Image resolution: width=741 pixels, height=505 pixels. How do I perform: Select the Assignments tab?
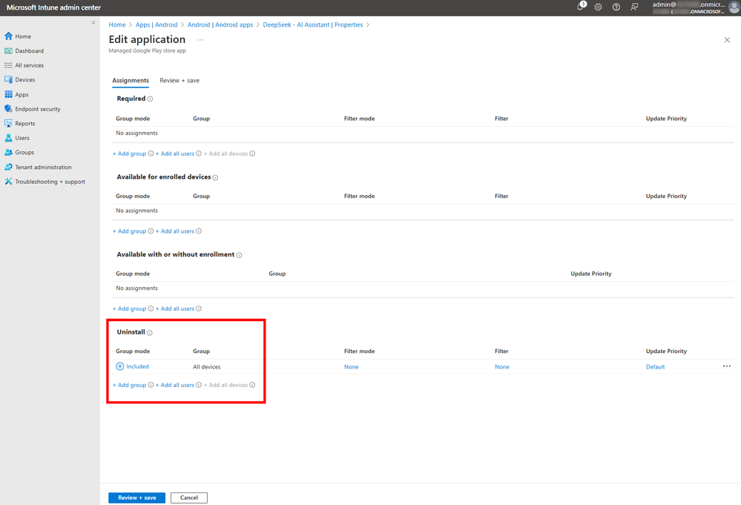[x=131, y=81]
